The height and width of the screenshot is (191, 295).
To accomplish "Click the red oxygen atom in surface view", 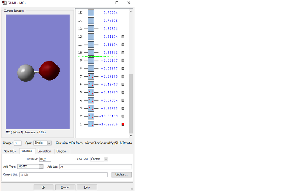I will point(49,71).
